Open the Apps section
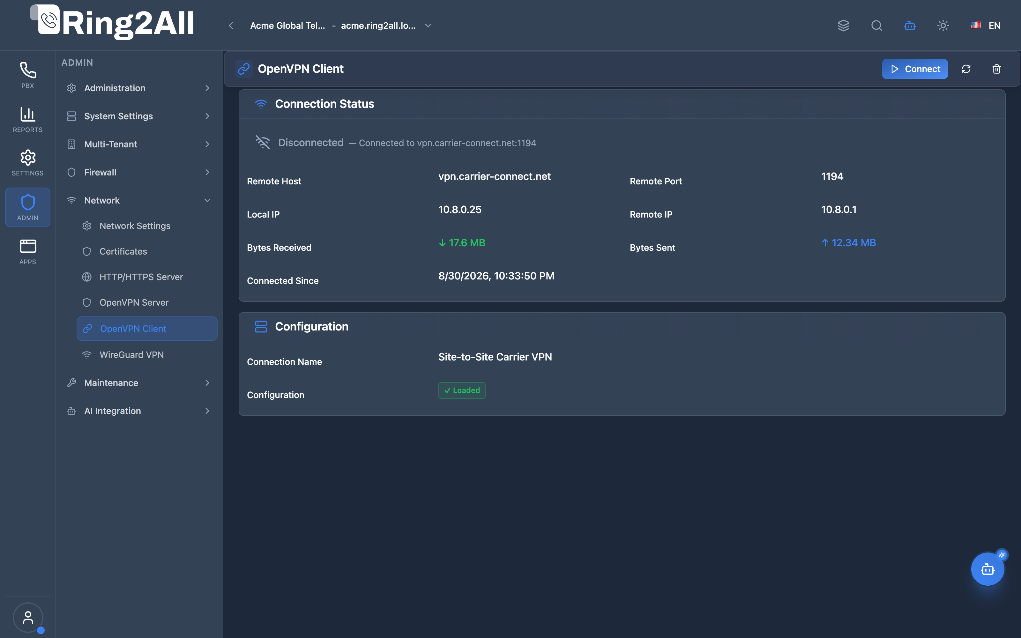The image size is (1021, 638). (x=27, y=251)
